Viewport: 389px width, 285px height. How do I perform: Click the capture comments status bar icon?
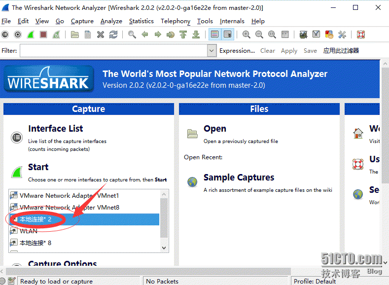[12, 281]
